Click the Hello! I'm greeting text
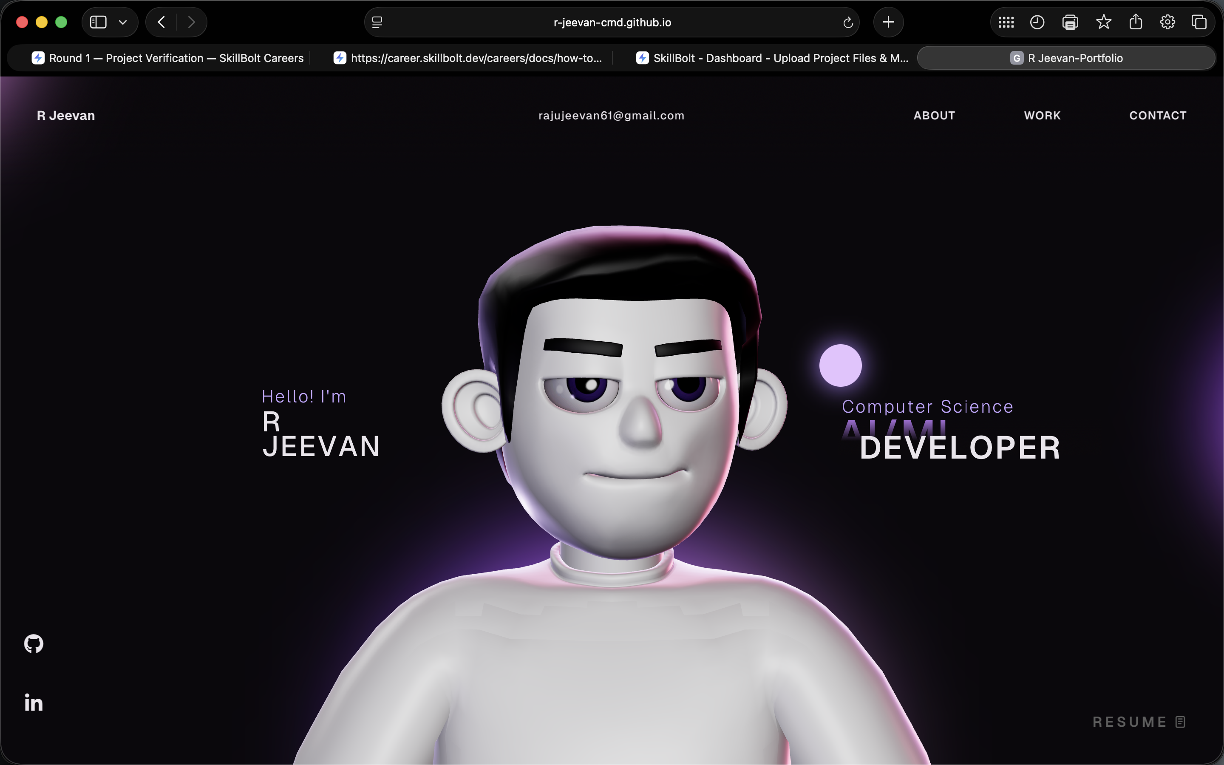 tap(304, 396)
